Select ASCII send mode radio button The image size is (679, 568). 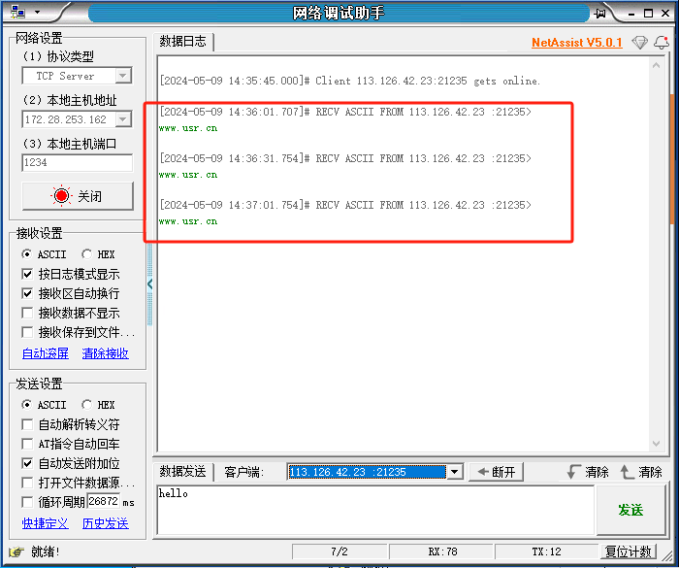pyautogui.click(x=27, y=405)
